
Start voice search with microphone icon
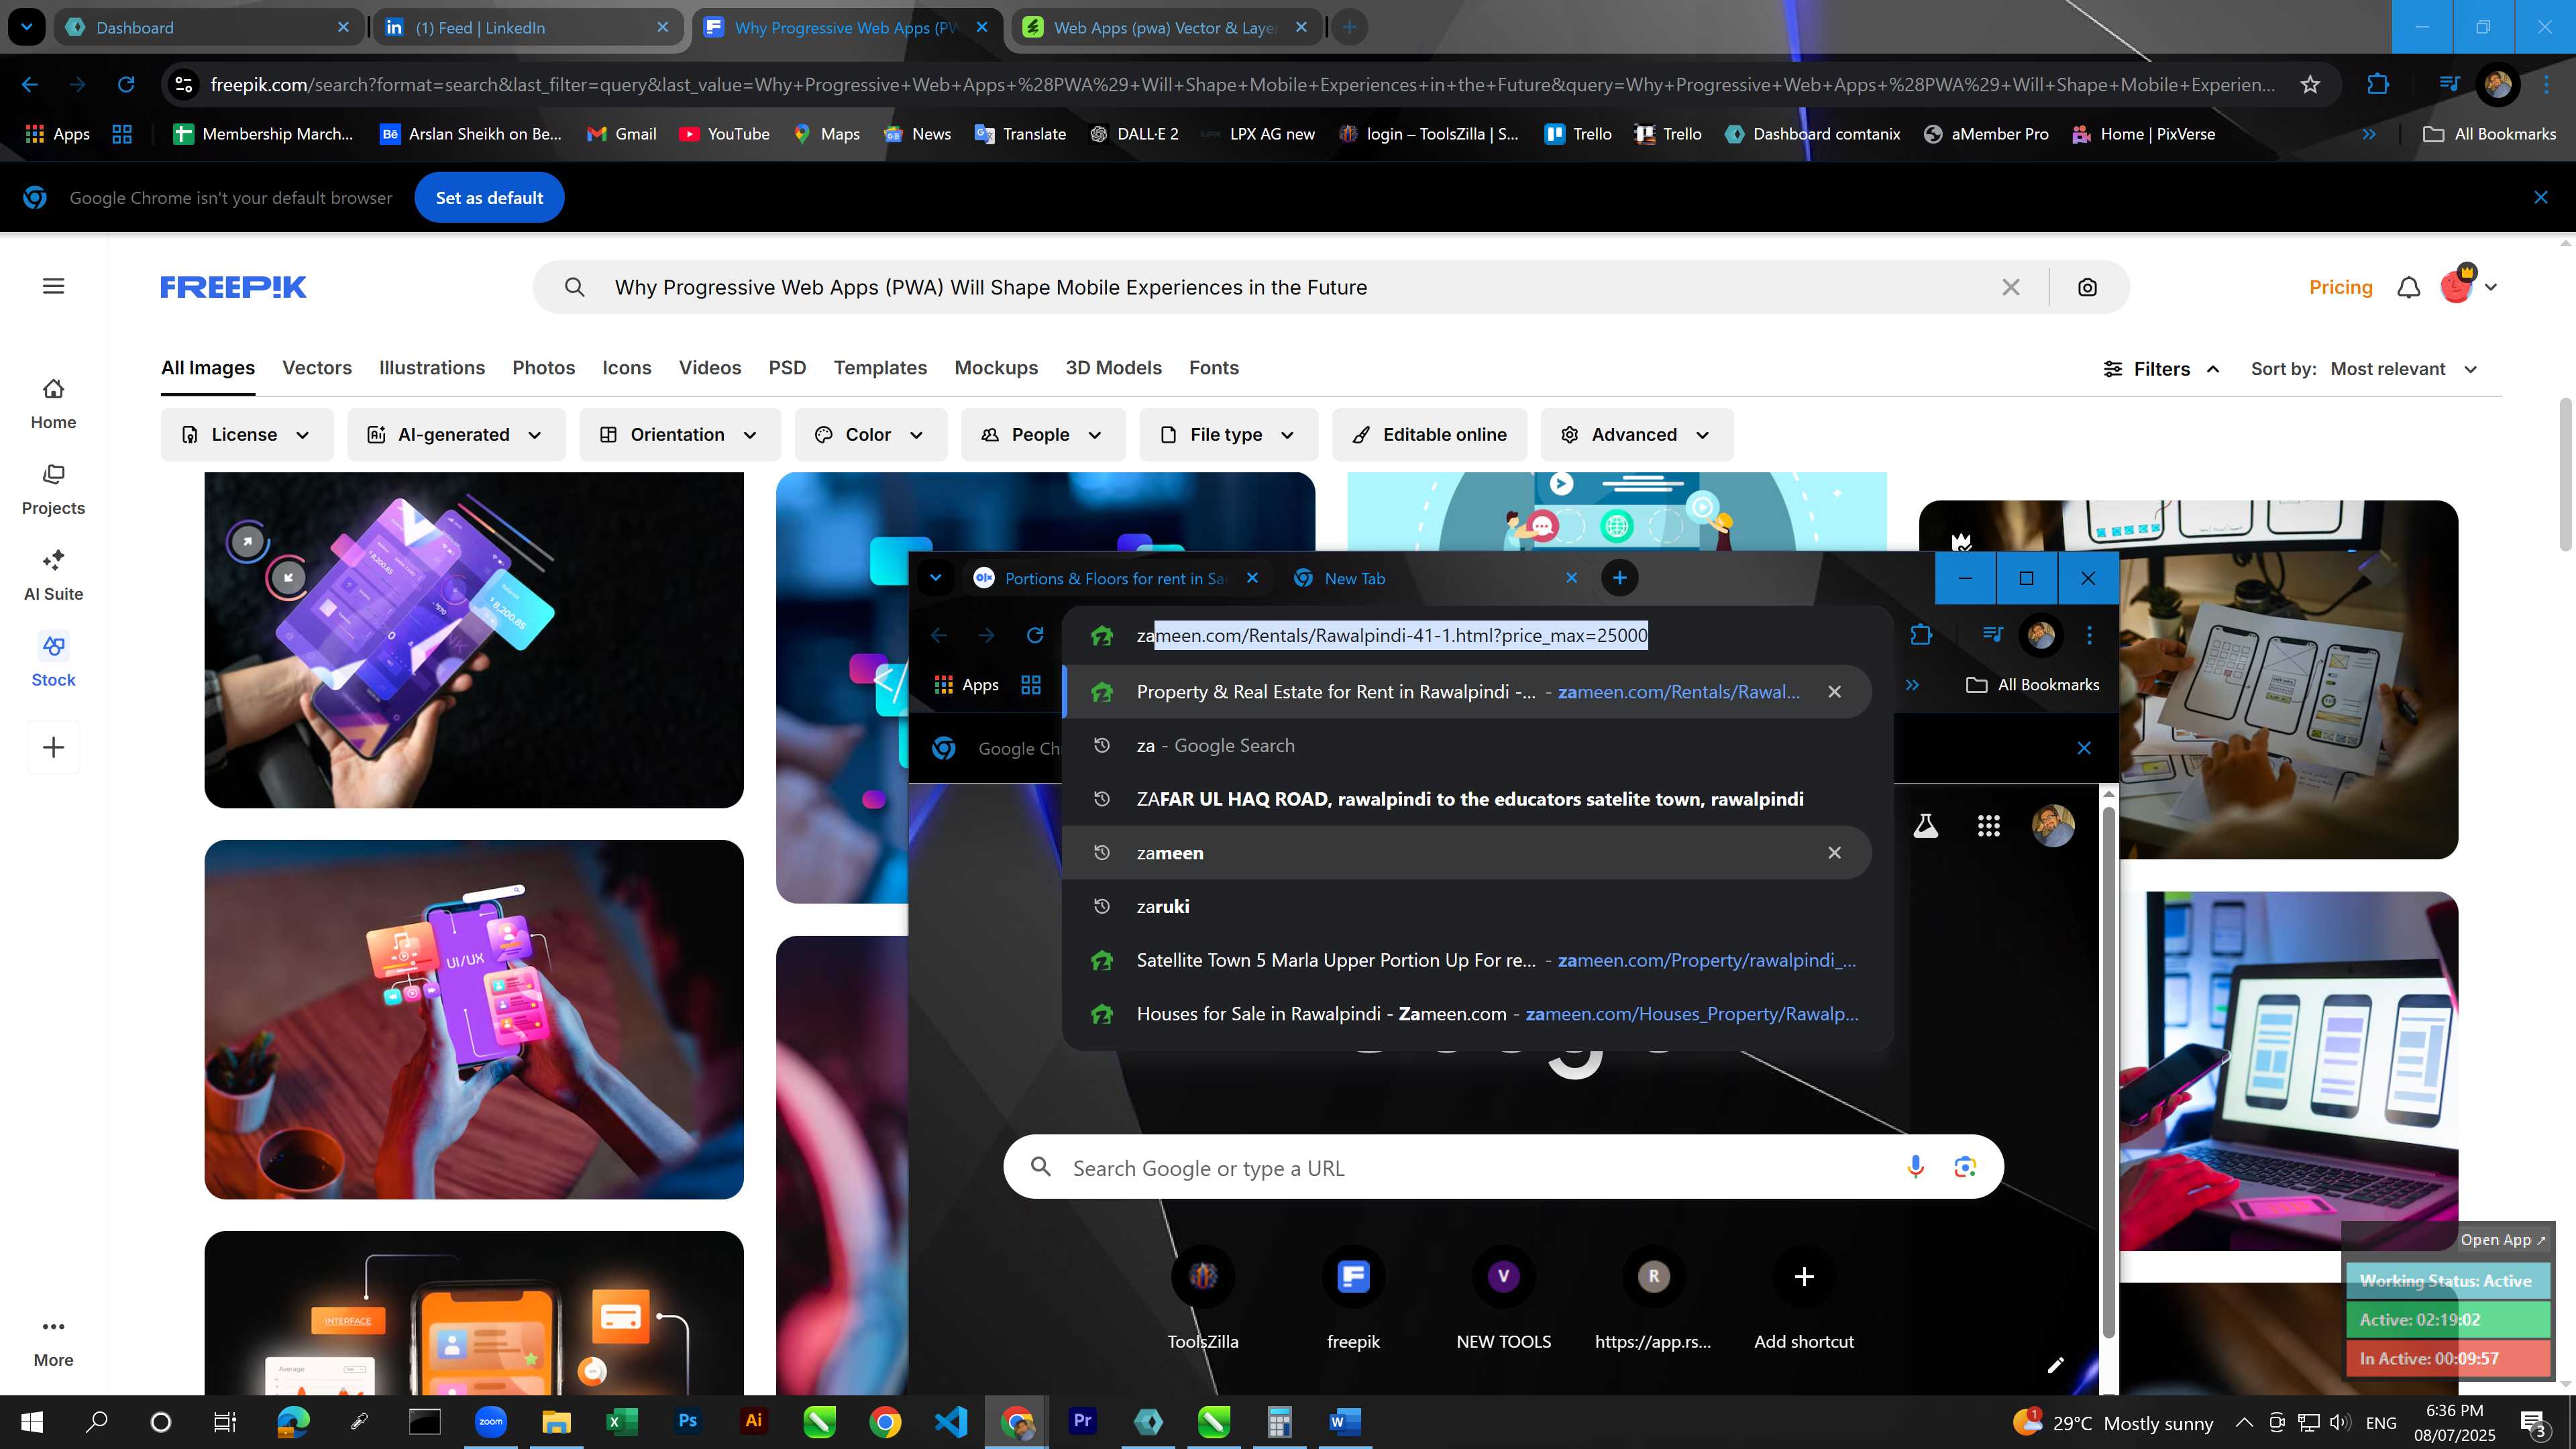pos(1915,1166)
